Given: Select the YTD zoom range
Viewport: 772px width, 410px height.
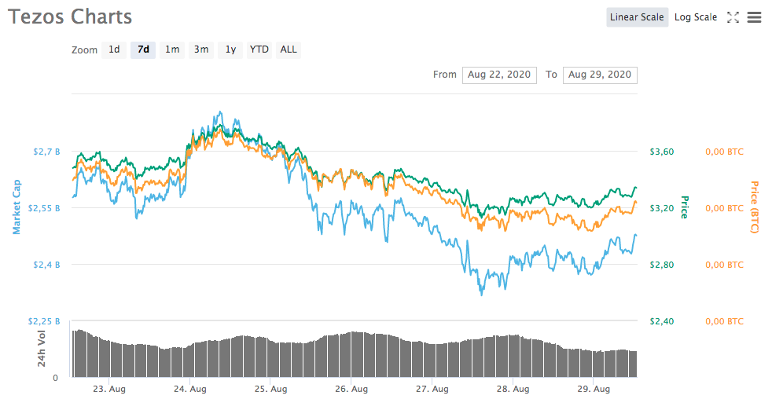Looking at the screenshot, I should click(x=259, y=49).
